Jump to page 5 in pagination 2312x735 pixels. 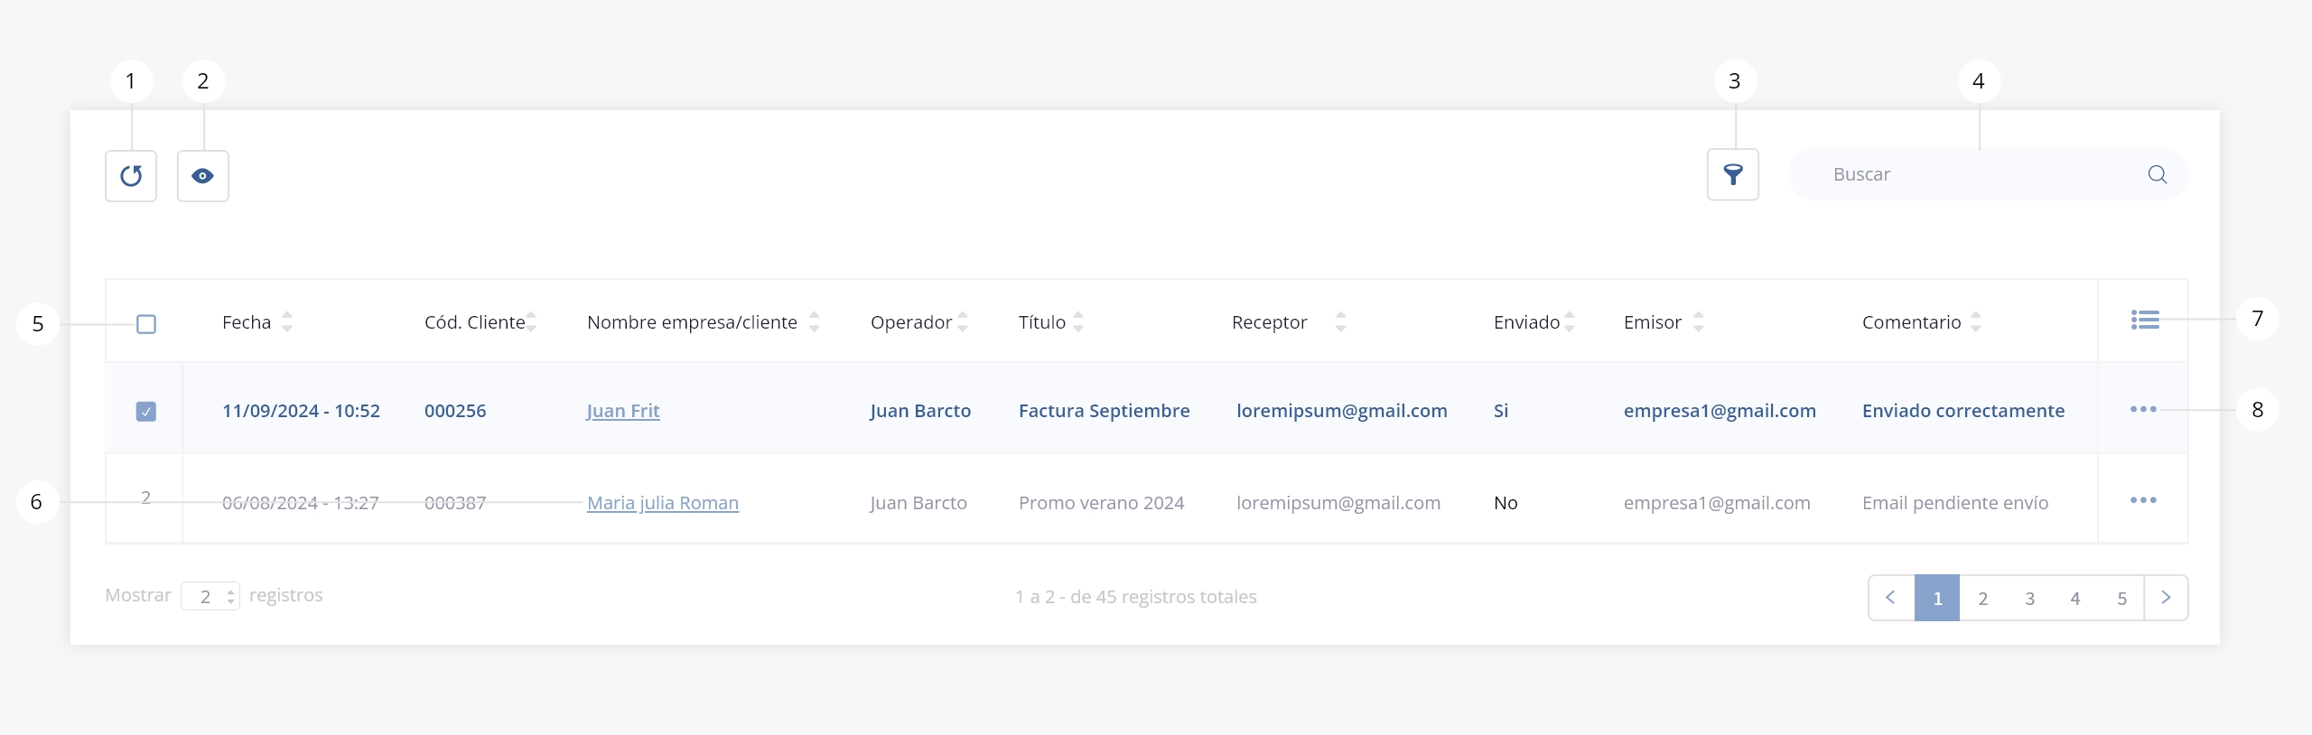pos(2121,598)
